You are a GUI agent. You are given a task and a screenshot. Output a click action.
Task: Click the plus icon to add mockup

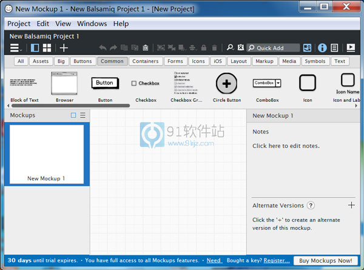(64, 48)
